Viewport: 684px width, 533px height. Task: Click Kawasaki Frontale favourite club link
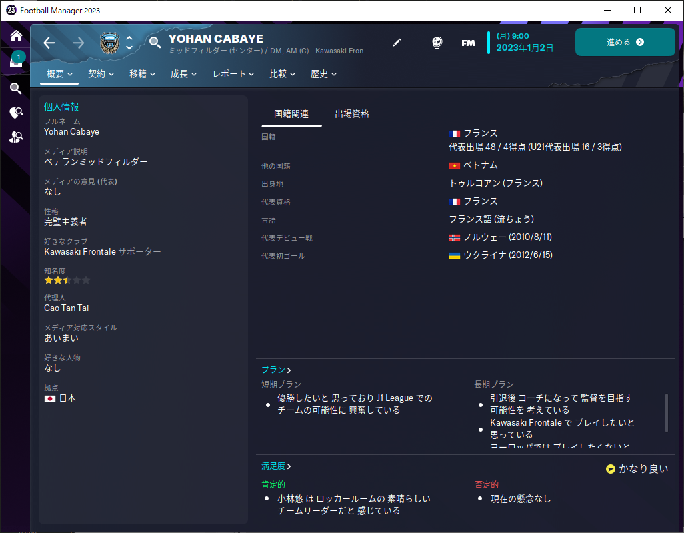80,251
